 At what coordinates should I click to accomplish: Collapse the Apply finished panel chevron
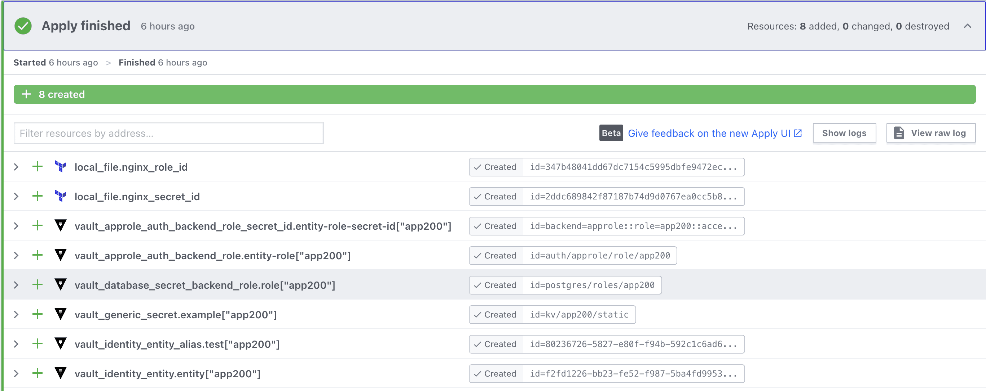point(967,26)
